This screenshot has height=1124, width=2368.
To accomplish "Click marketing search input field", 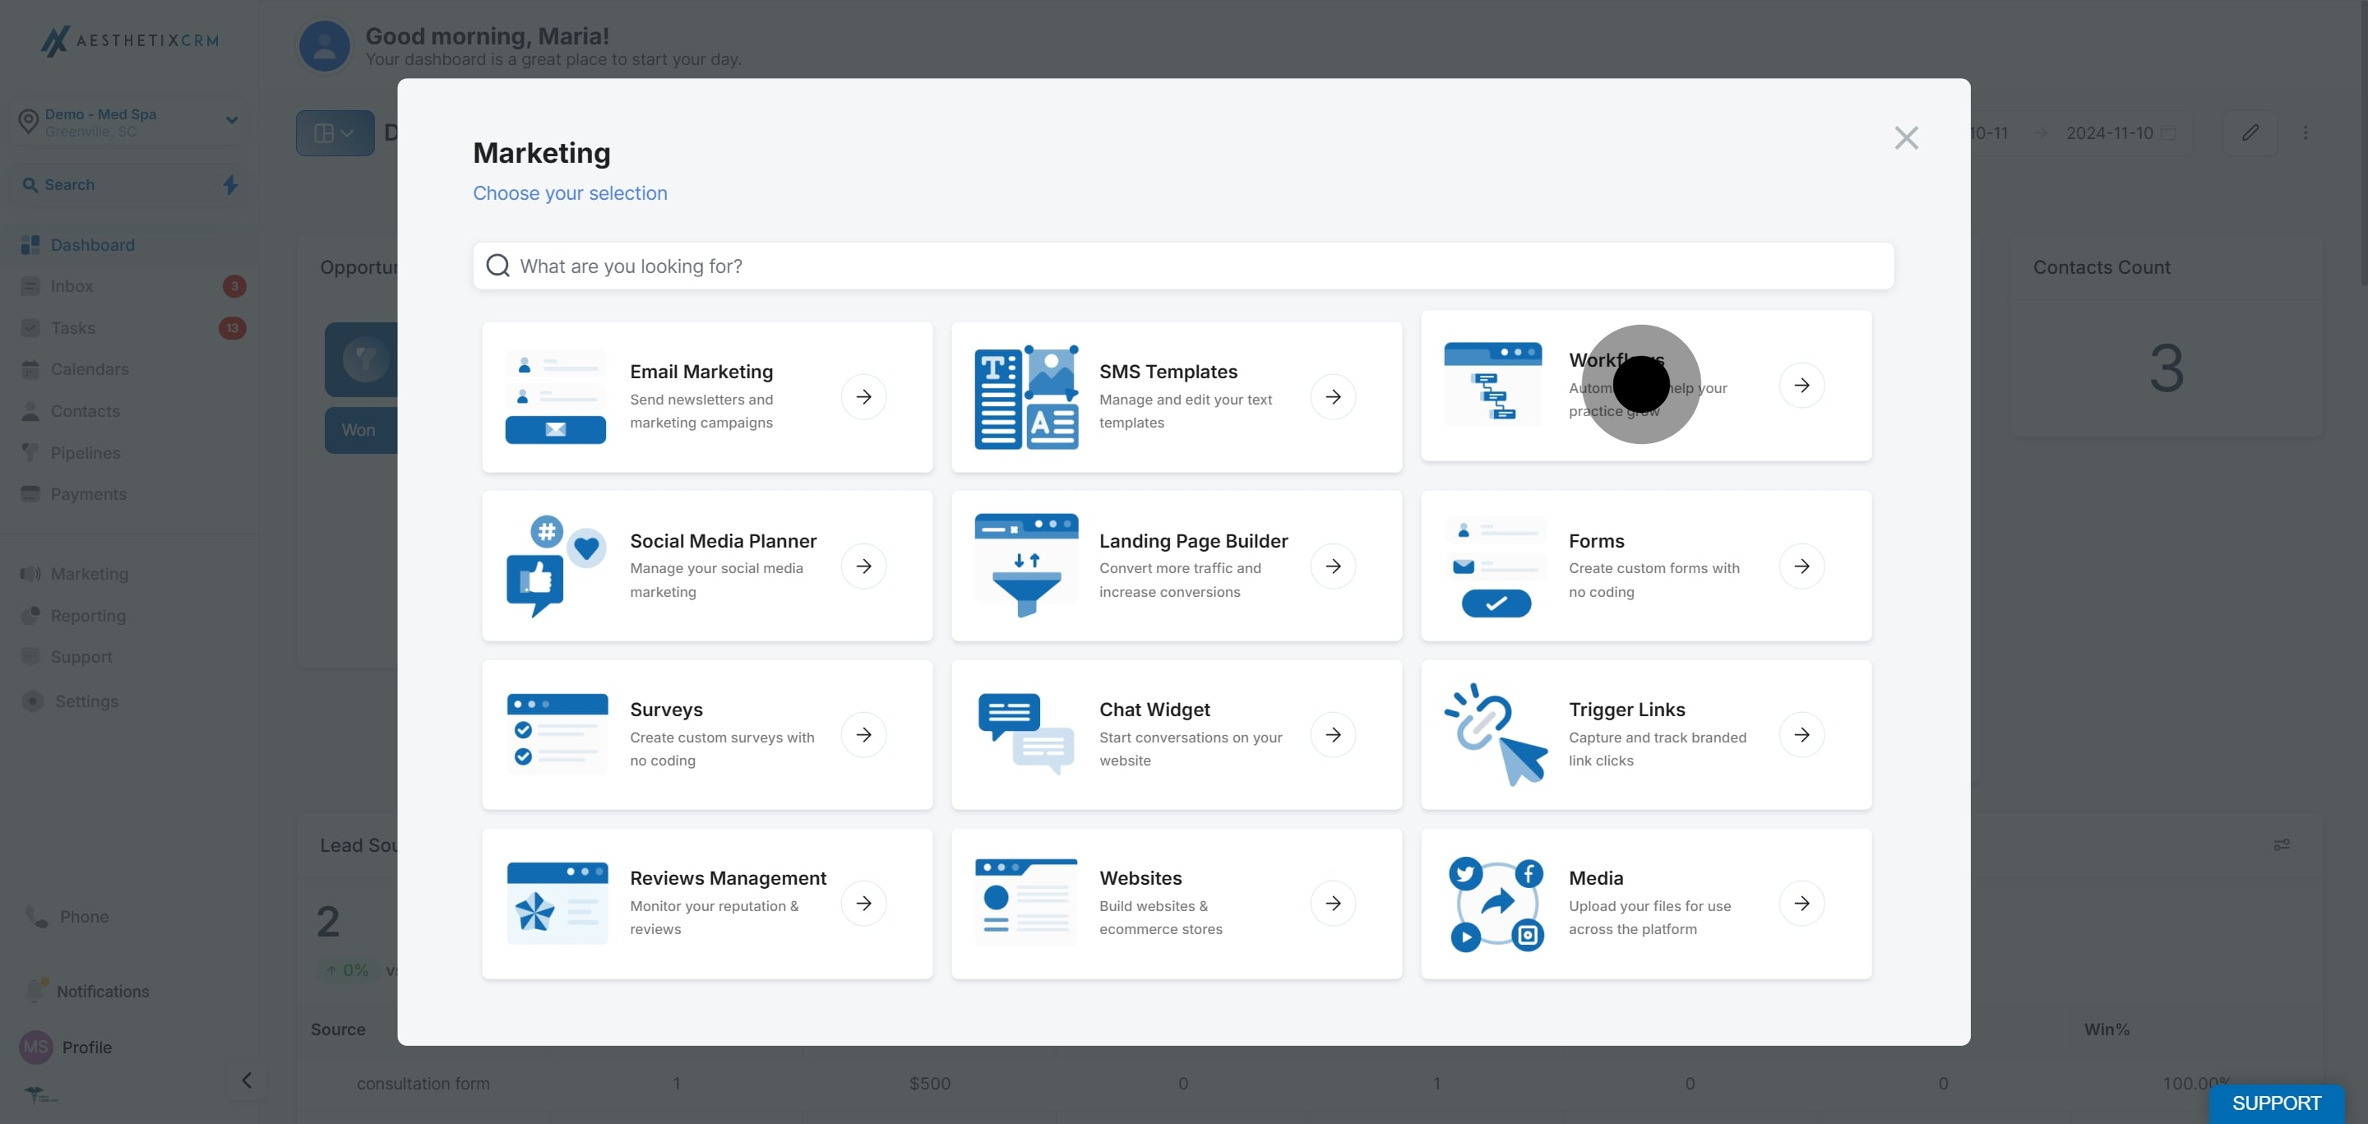I will (1182, 266).
